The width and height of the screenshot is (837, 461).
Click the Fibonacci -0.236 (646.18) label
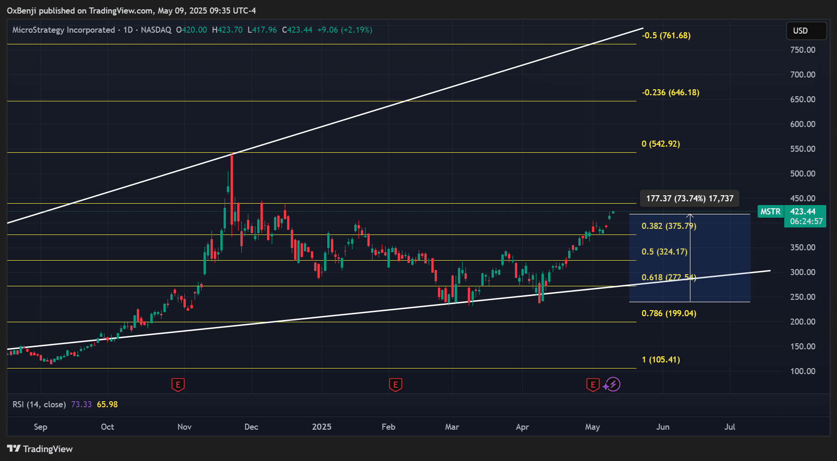(670, 92)
